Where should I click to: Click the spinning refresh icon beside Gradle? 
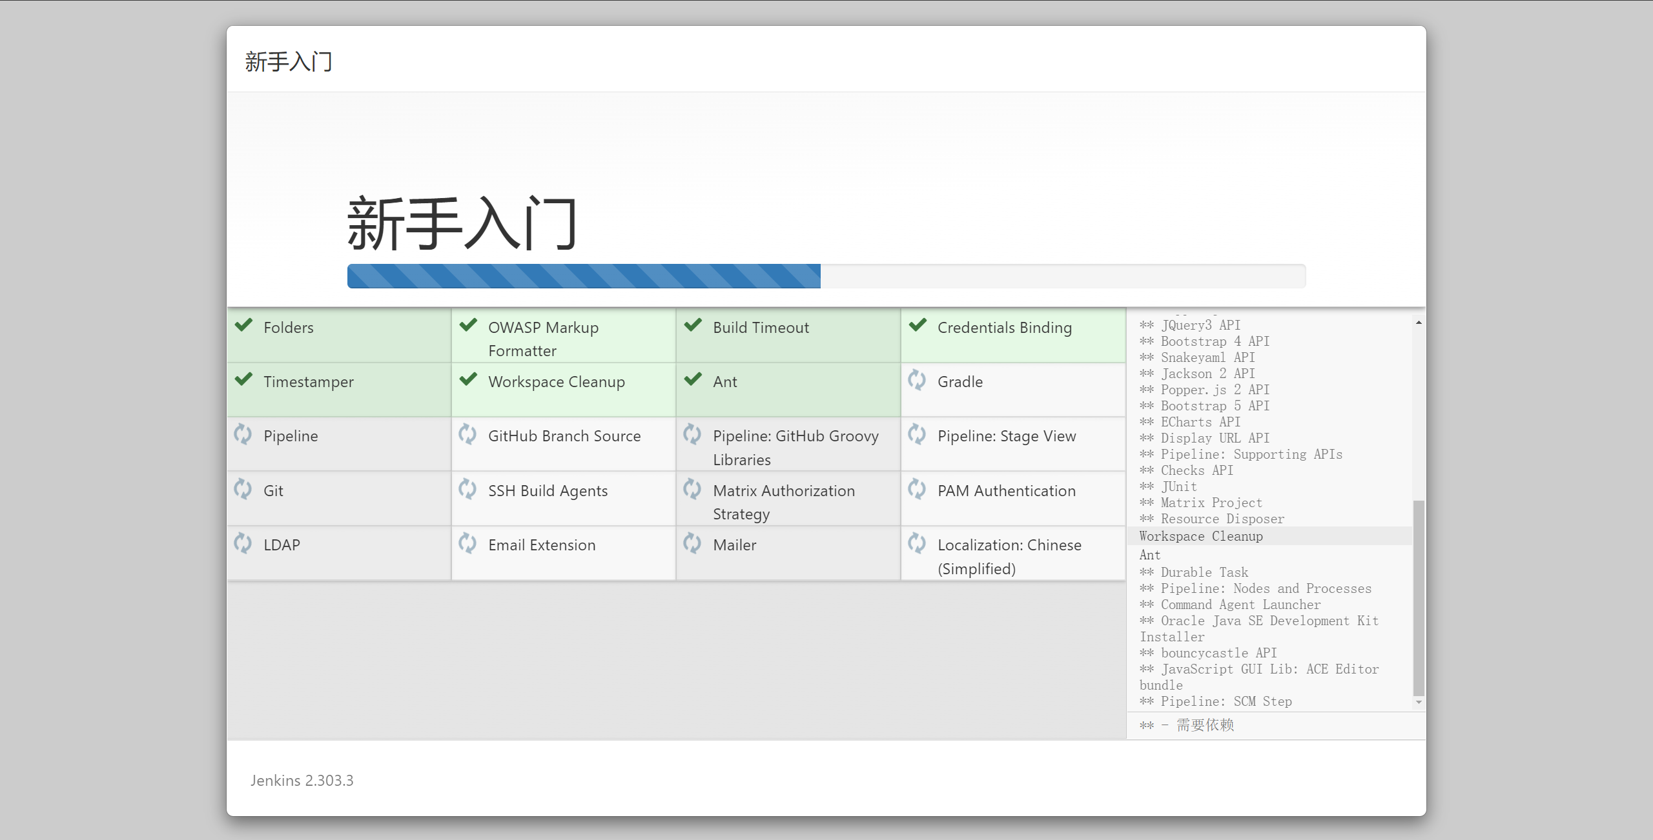coord(917,380)
